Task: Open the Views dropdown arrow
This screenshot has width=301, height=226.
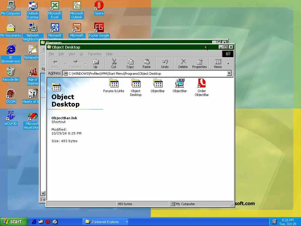Action: click(x=228, y=64)
